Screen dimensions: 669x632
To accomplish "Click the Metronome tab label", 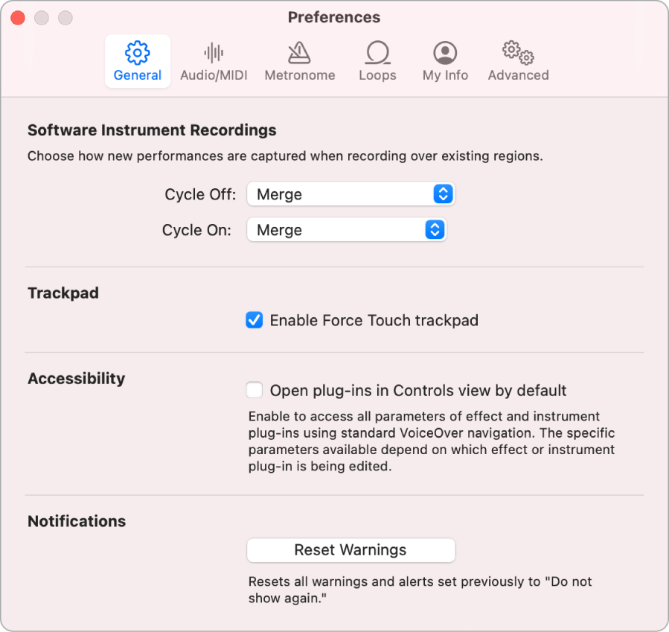I will (x=300, y=75).
